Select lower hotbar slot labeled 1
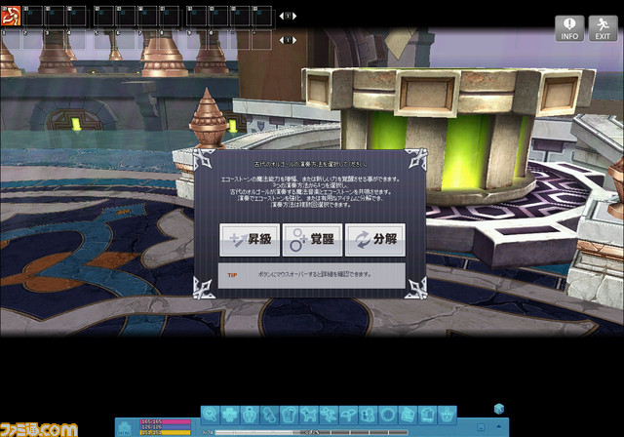The image size is (624, 437). point(11,40)
